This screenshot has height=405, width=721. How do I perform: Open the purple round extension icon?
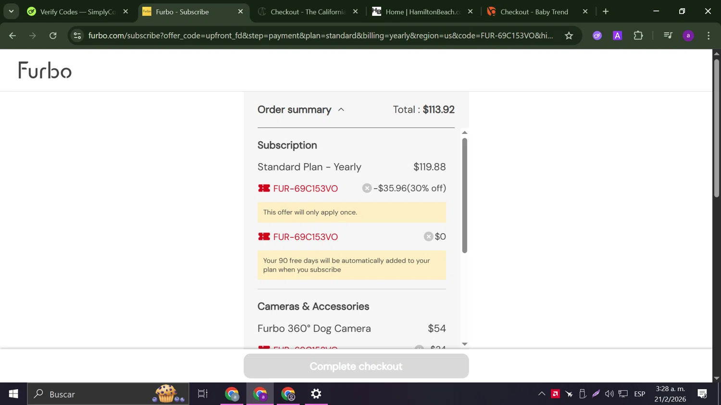[x=597, y=36]
